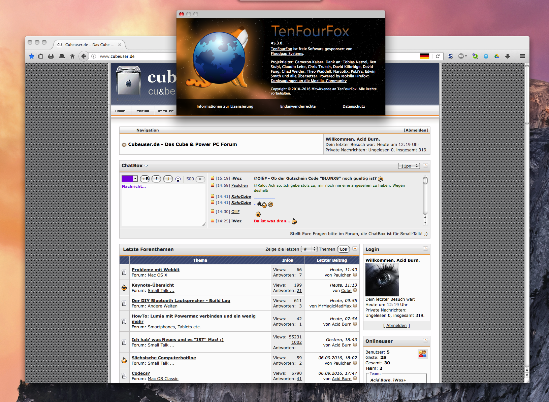Open the number of Themen dropdown
This screenshot has height=402, width=549.
[309, 249]
